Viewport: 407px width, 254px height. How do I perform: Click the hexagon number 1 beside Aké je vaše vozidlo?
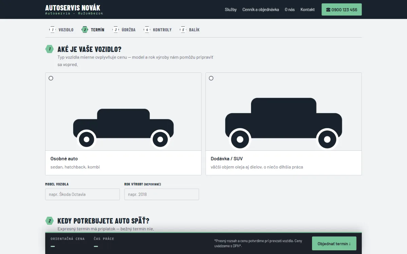pos(50,49)
